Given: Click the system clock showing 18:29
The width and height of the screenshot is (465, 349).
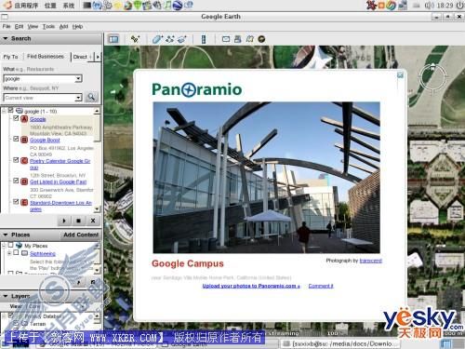Looking at the screenshot, I should click(x=445, y=6).
